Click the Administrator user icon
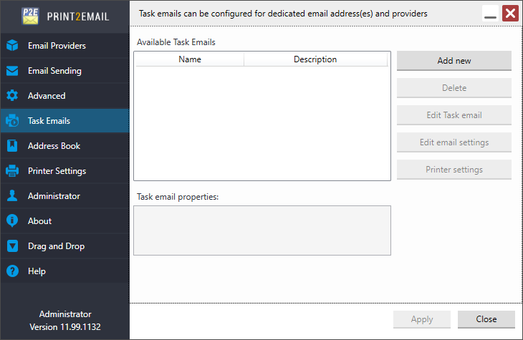The height and width of the screenshot is (340, 523). point(12,195)
